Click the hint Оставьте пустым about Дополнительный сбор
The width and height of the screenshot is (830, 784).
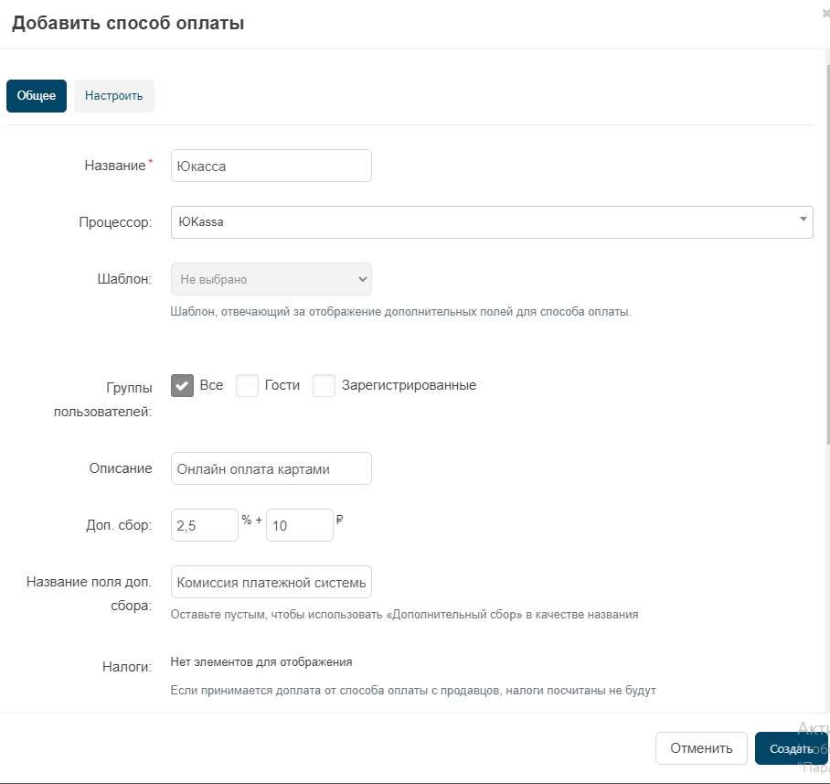(x=404, y=615)
